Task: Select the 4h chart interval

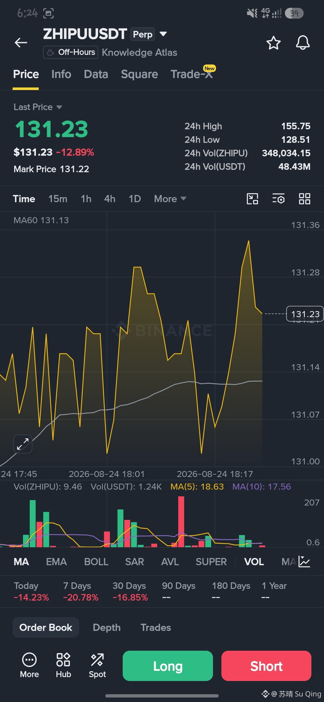Action: [x=110, y=199]
